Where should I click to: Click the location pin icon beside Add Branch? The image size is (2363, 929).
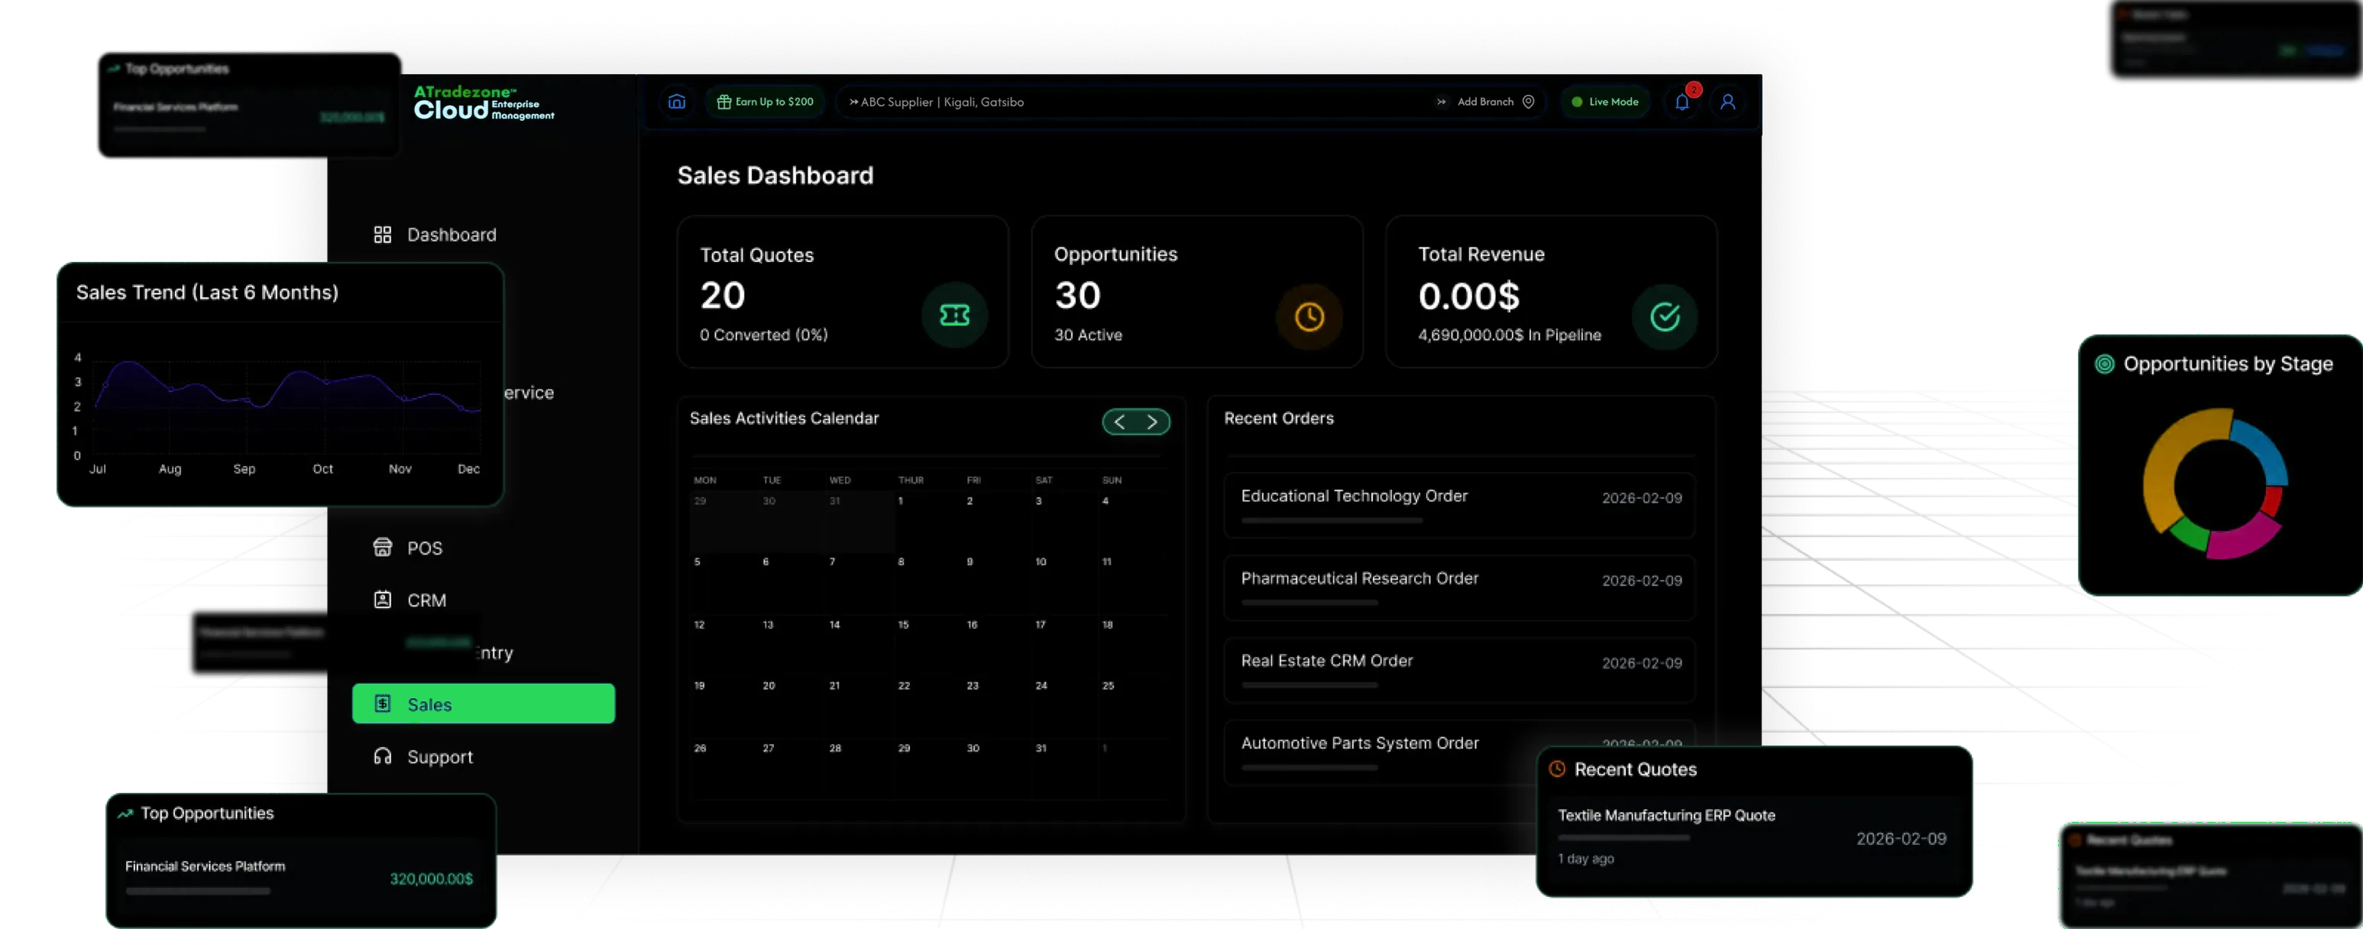[x=1528, y=102]
